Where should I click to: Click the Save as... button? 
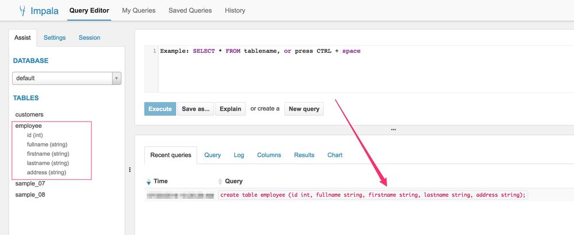click(x=195, y=109)
